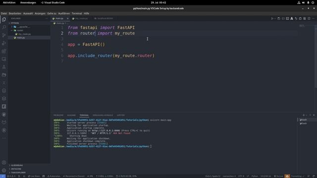Click the remote window indicator in status bar
This screenshot has height=178, width=317.
[x=2, y=176]
